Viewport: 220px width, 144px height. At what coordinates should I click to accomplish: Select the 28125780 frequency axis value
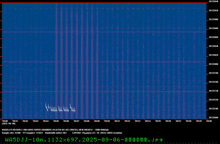pos(214,73)
